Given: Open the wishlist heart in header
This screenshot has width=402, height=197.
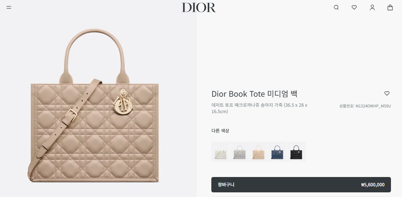Looking at the screenshot, I should point(354,7).
